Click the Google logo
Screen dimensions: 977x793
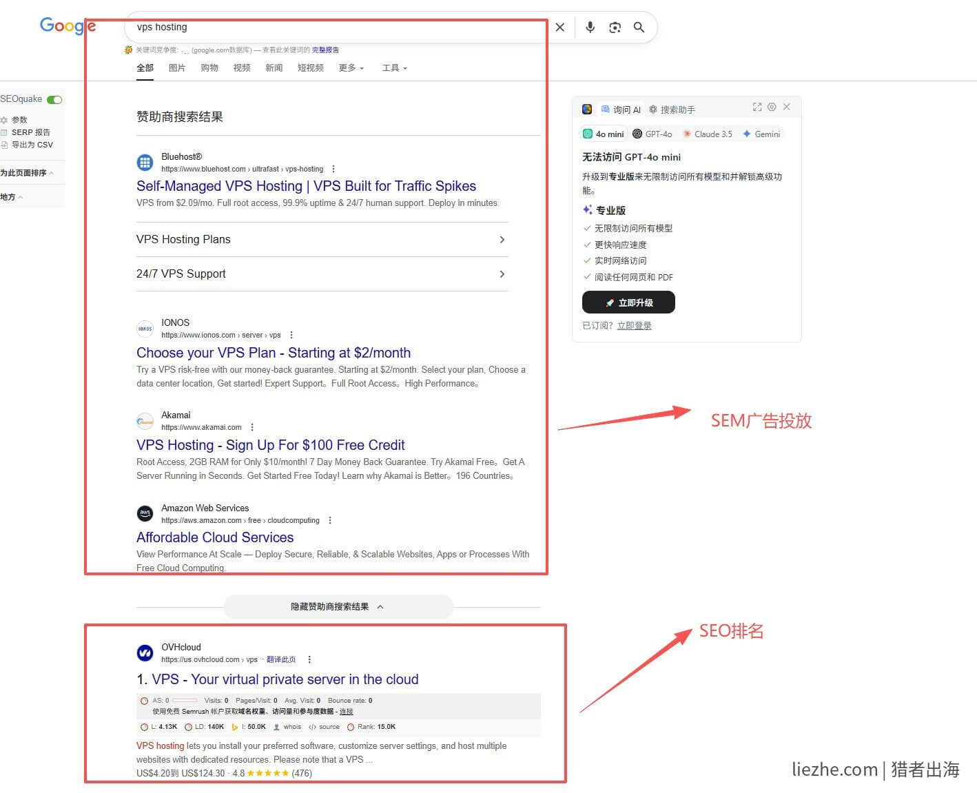click(x=68, y=26)
